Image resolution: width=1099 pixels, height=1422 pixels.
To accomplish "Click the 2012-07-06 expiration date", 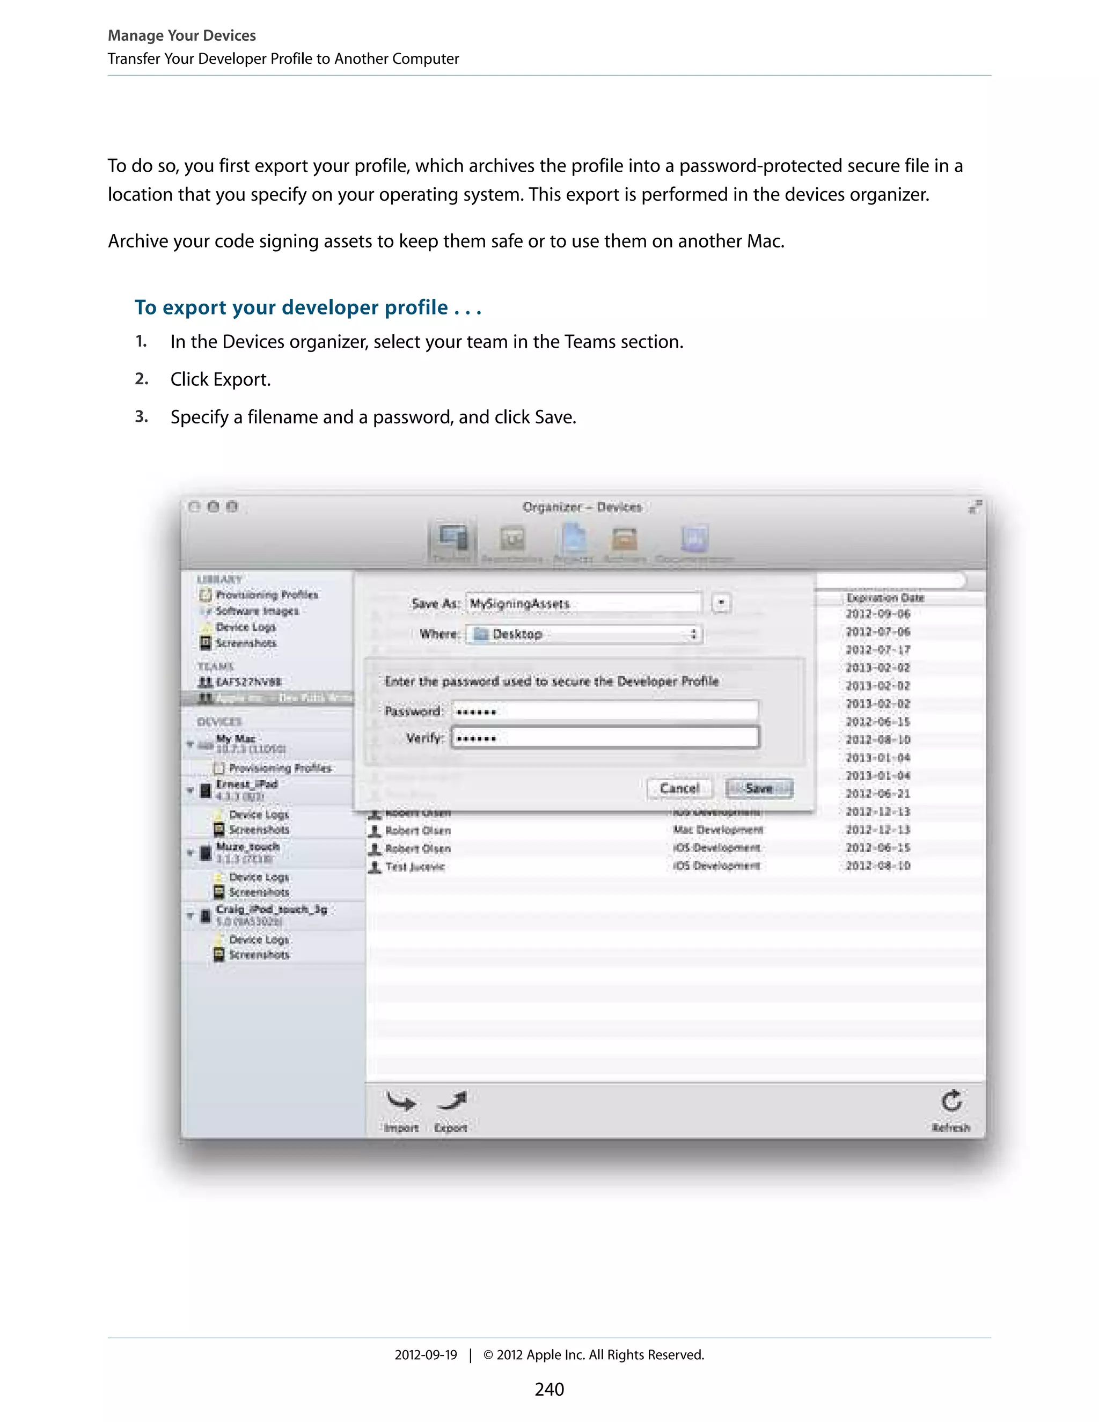I will coord(877,632).
